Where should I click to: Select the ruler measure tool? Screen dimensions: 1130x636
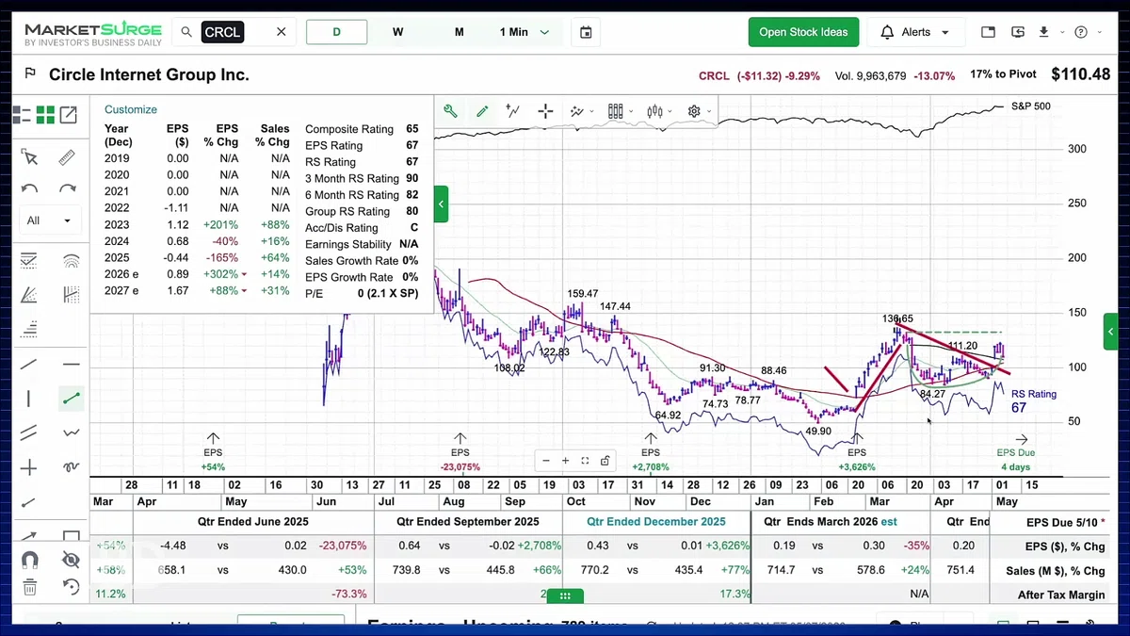click(x=67, y=157)
